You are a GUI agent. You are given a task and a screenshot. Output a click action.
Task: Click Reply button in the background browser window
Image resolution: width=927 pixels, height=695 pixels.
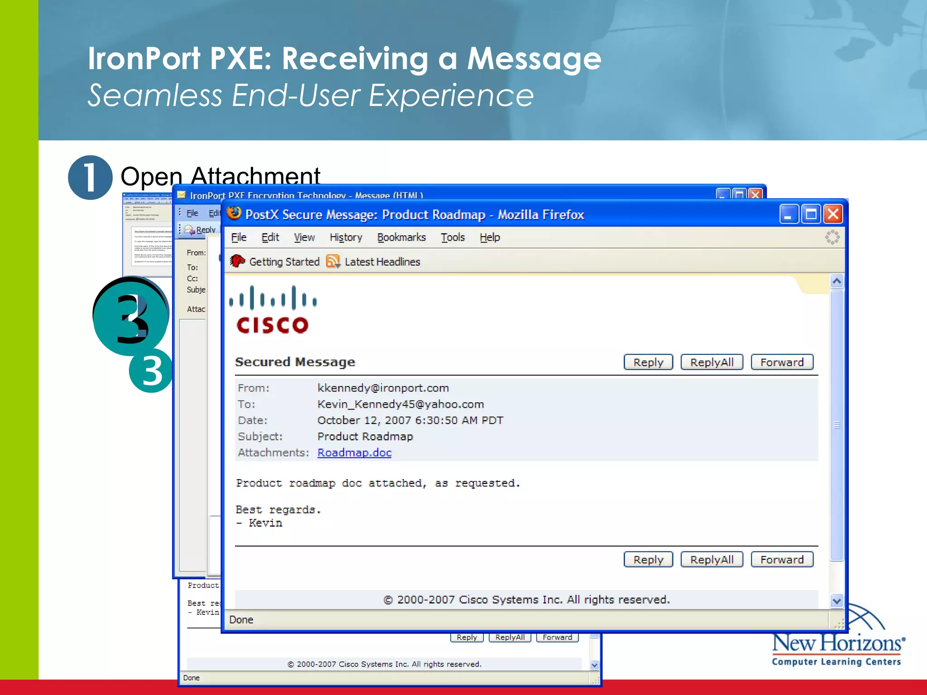click(467, 637)
